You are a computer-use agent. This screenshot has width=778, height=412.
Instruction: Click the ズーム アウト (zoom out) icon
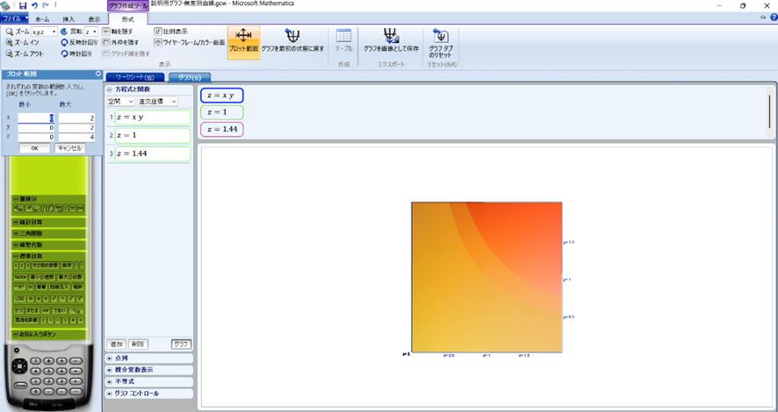(9, 53)
